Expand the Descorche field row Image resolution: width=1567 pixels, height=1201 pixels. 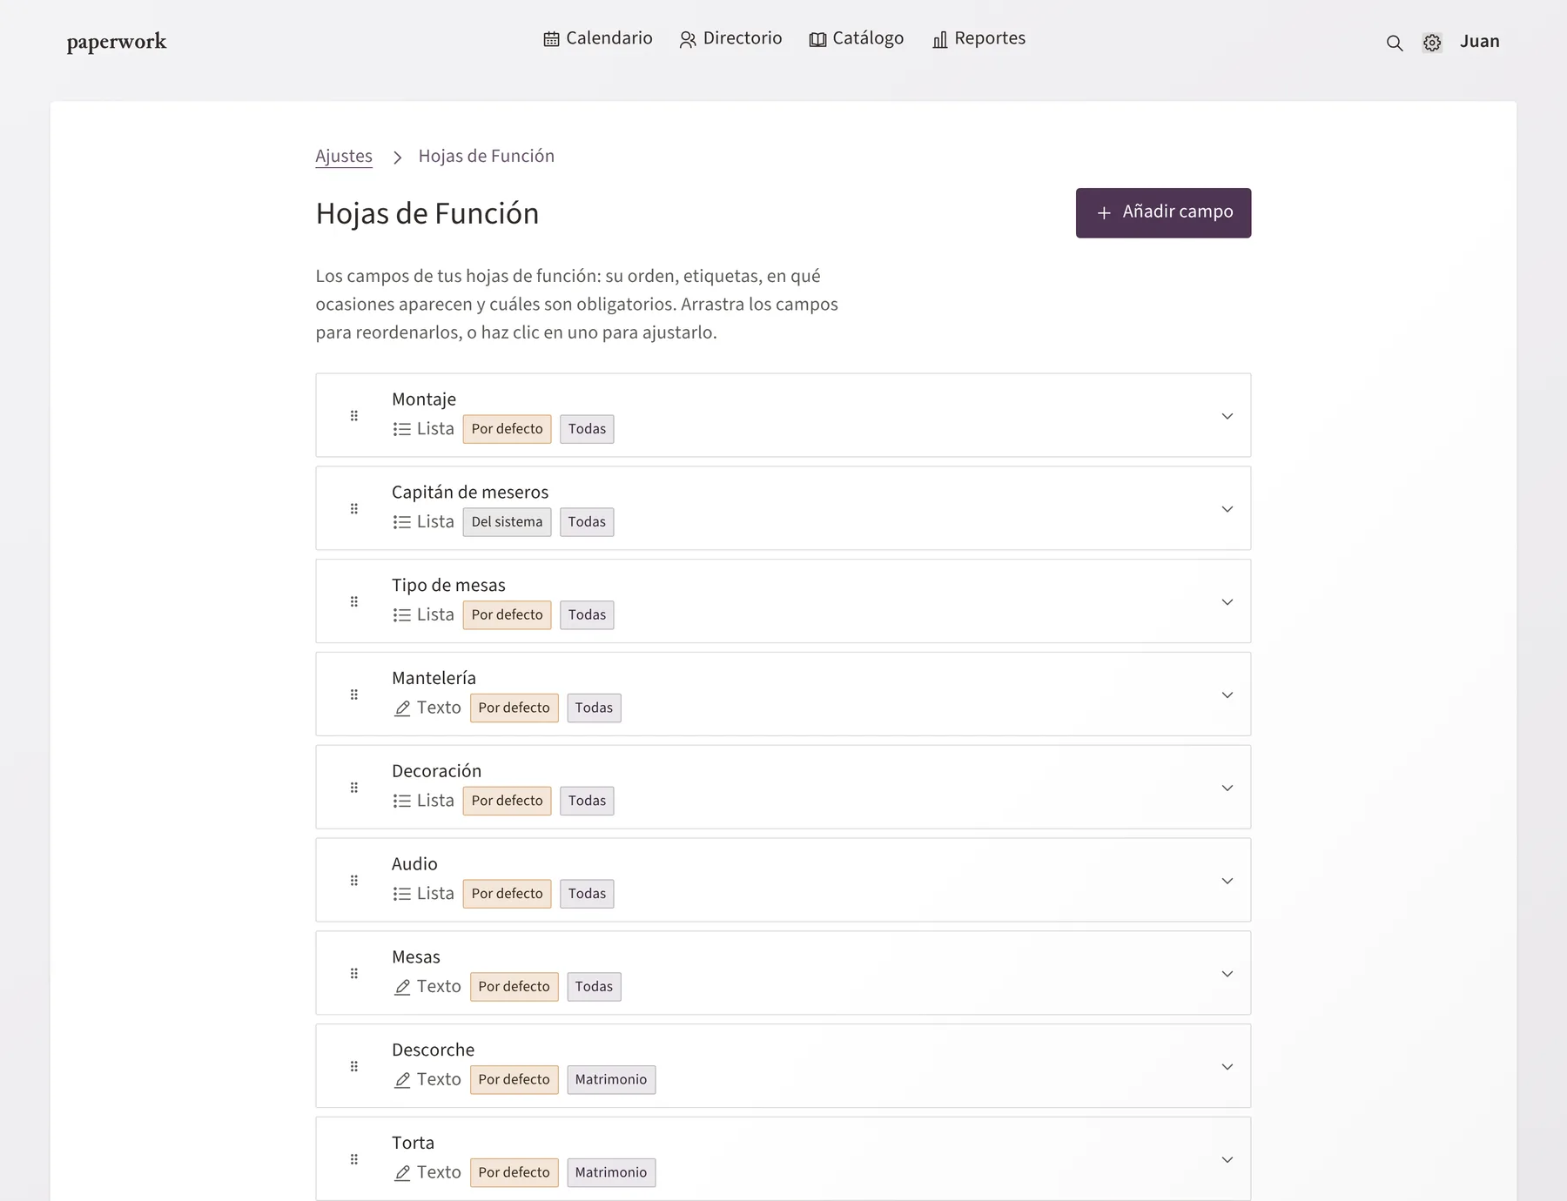1227,1067
